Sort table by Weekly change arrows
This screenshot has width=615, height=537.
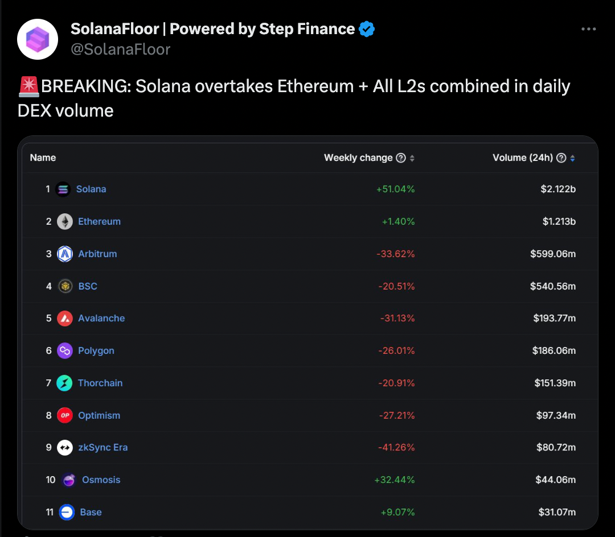pos(412,158)
